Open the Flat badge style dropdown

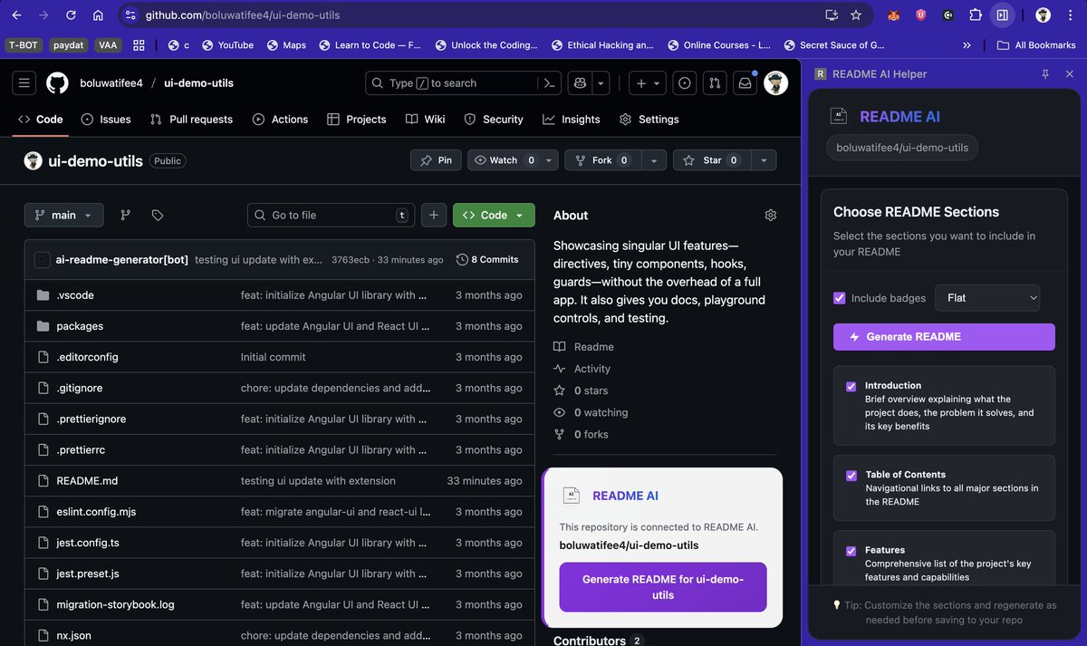tap(987, 298)
